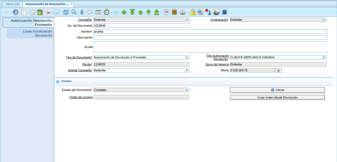Switch to the Menú (13) tab
The width and height of the screenshot is (337, 162).
[x=12, y=4]
